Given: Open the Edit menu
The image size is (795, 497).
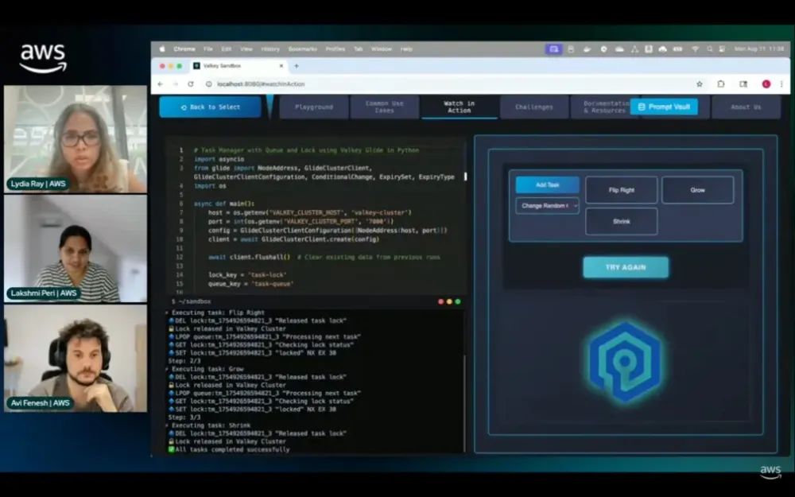Looking at the screenshot, I should [x=226, y=49].
